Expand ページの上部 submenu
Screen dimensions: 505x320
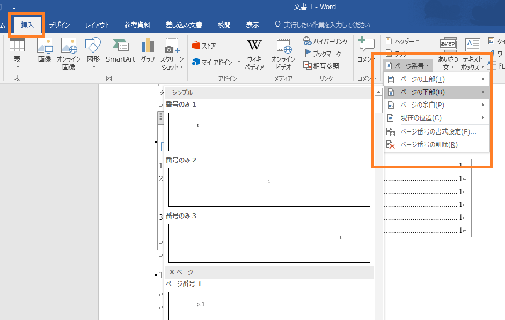(x=436, y=79)
